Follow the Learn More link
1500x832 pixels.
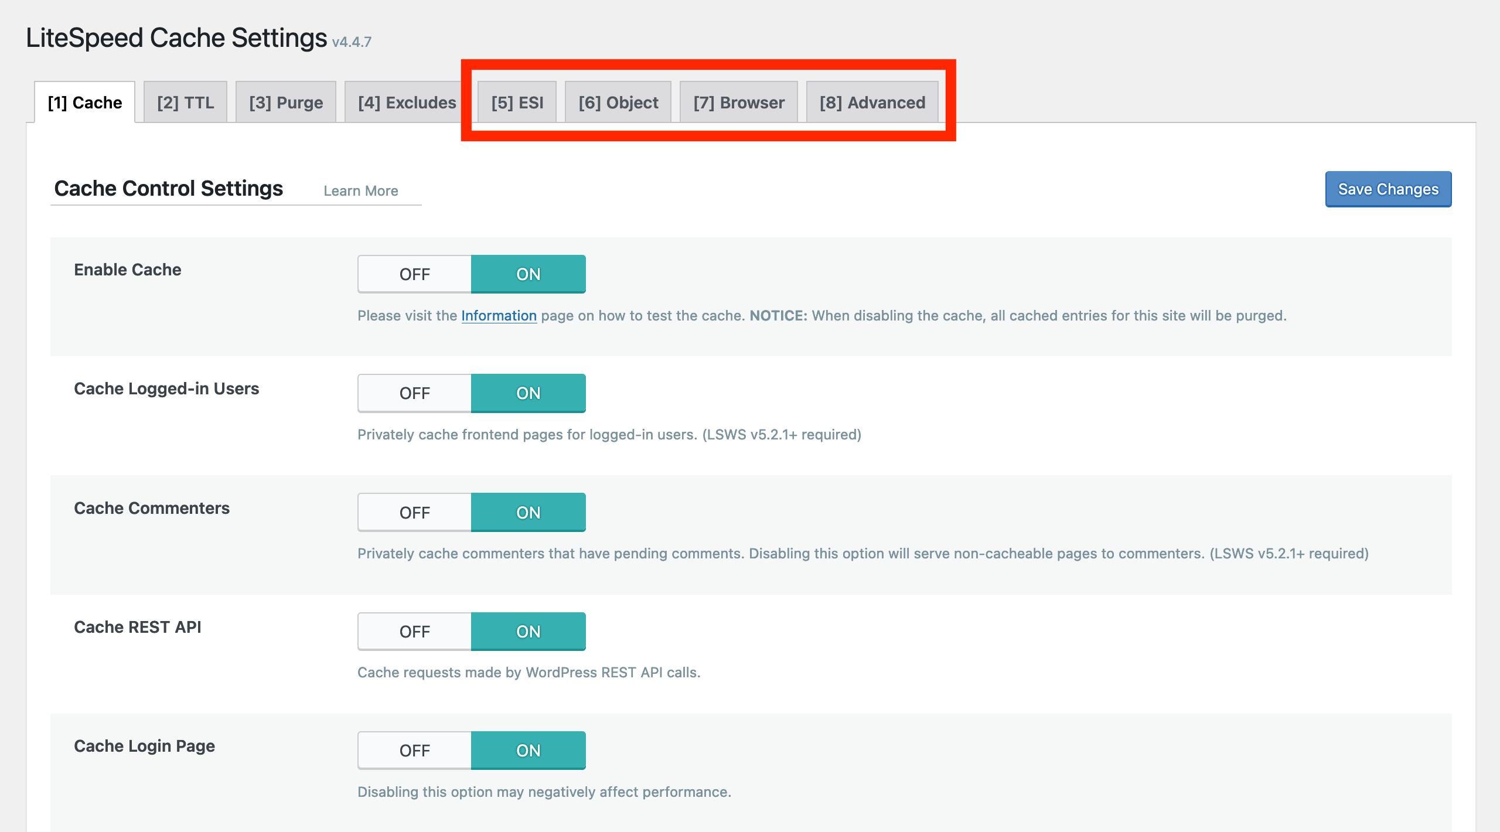[x=361, y=191]
